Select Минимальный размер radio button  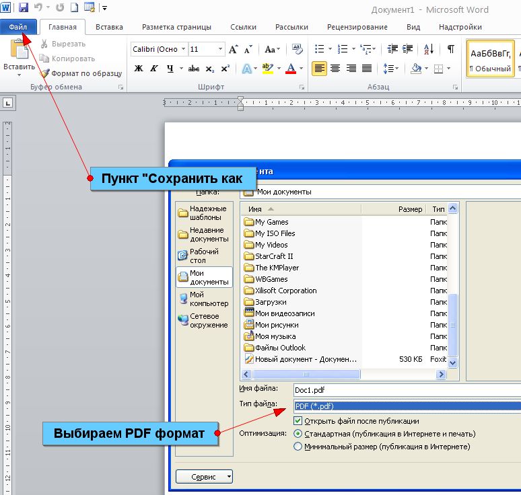(298, 447)
